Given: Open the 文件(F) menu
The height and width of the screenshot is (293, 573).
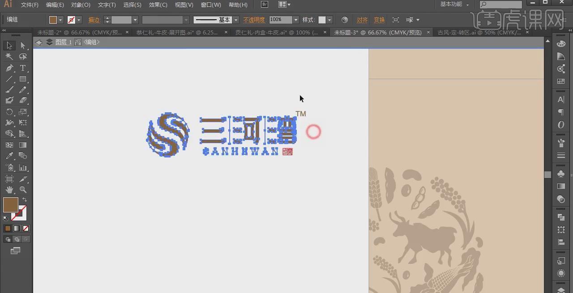Looking at the screenshot, I should (x=30, y=5).
